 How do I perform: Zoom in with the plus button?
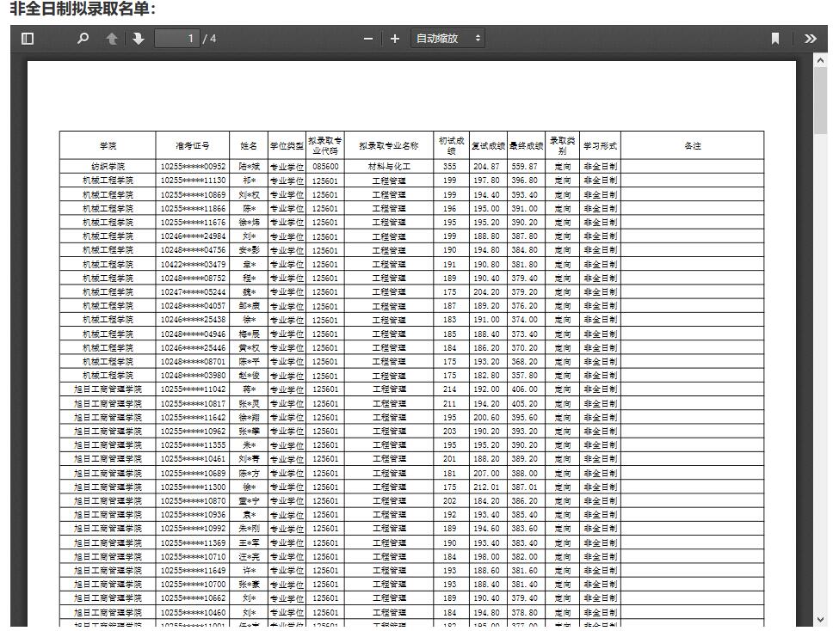pos(395,39)
